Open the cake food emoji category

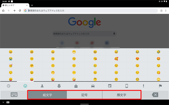click(76, 86)
